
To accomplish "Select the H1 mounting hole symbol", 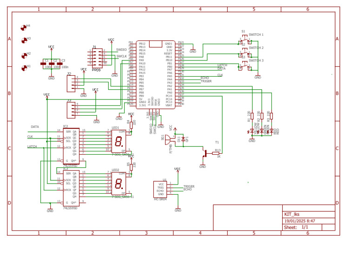I will 24,68.
